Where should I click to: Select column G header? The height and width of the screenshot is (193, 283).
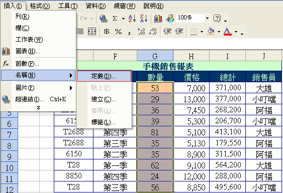click(x=155, y=56)
